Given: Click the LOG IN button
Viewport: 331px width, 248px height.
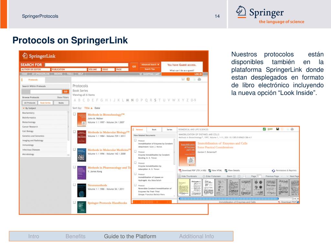Looking at the screenshot, I should click(x=198, y=74).
